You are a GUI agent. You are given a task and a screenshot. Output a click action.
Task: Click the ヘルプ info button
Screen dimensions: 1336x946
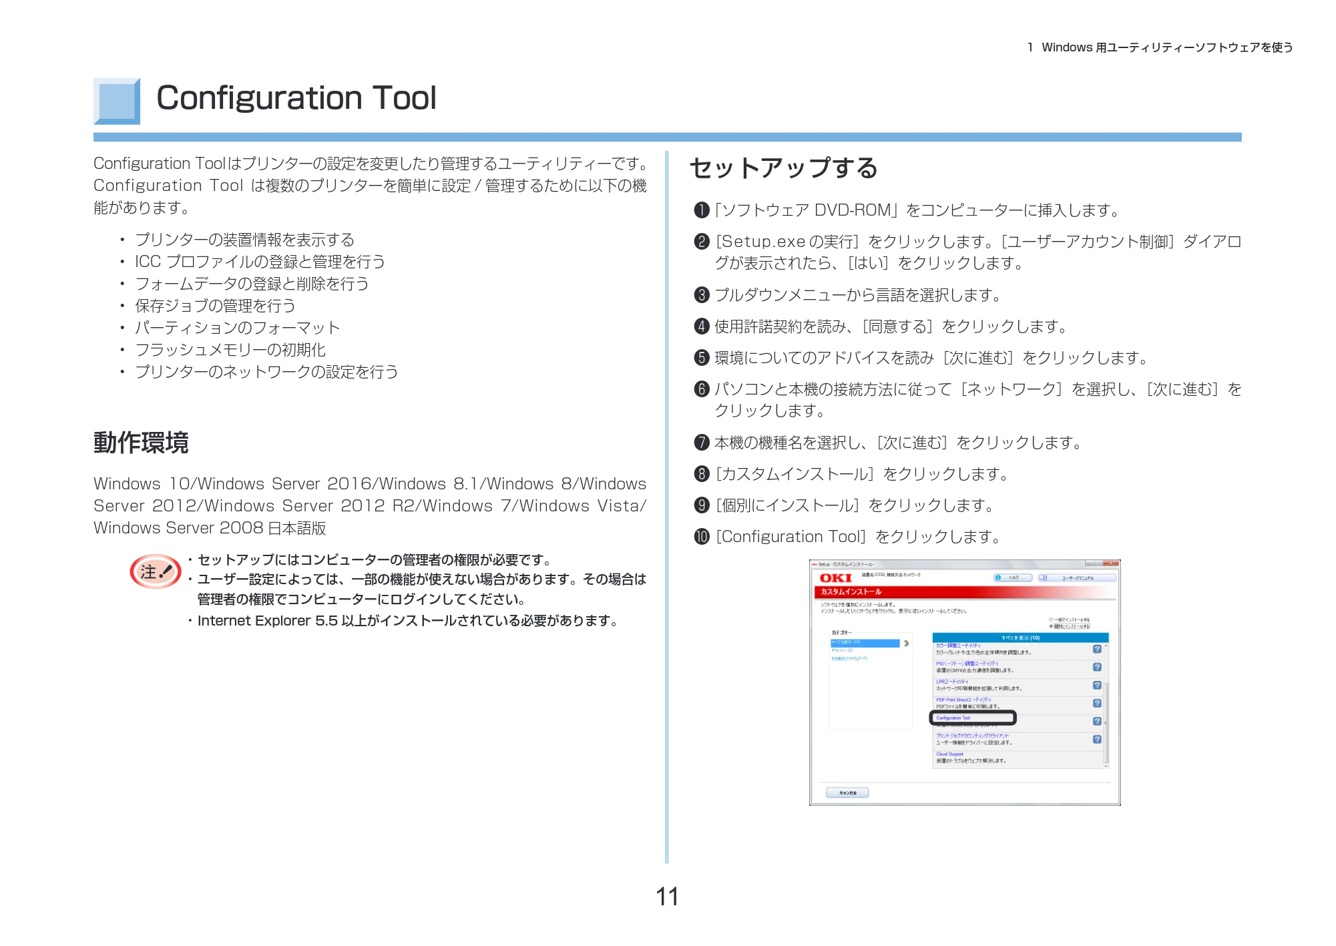tap(1013, 577)
